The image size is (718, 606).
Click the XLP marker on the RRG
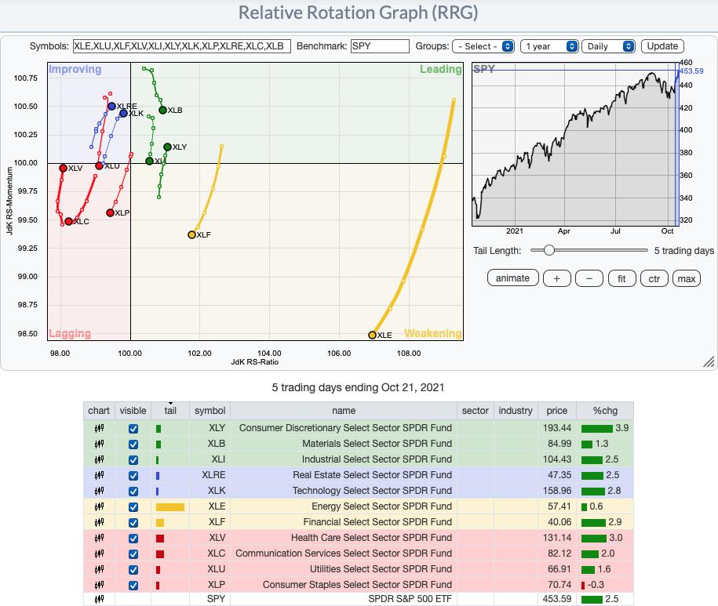coord(110,212)
